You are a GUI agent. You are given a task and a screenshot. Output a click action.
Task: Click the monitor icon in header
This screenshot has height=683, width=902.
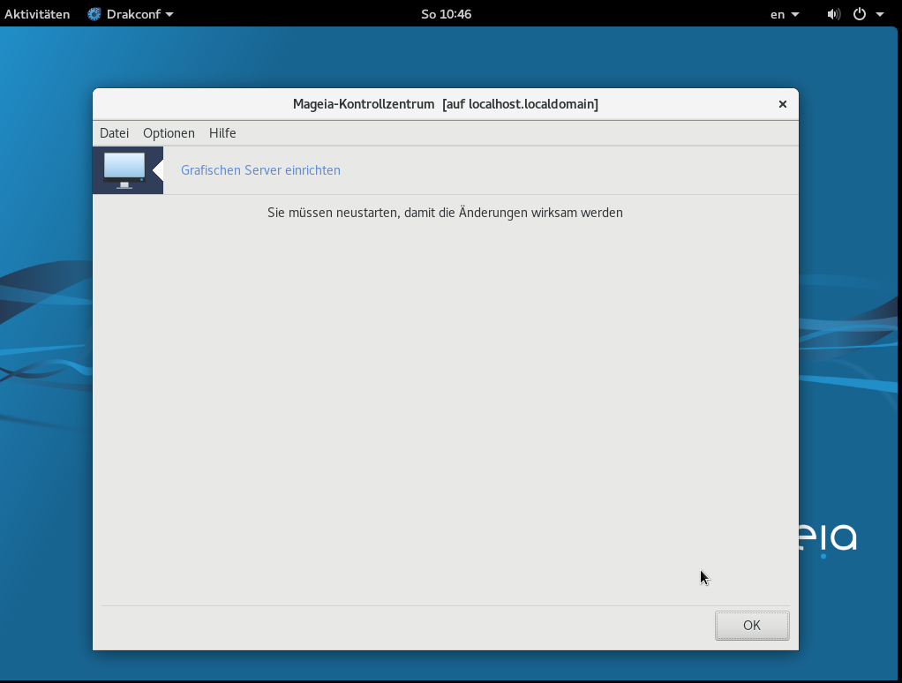pos(124,169)
